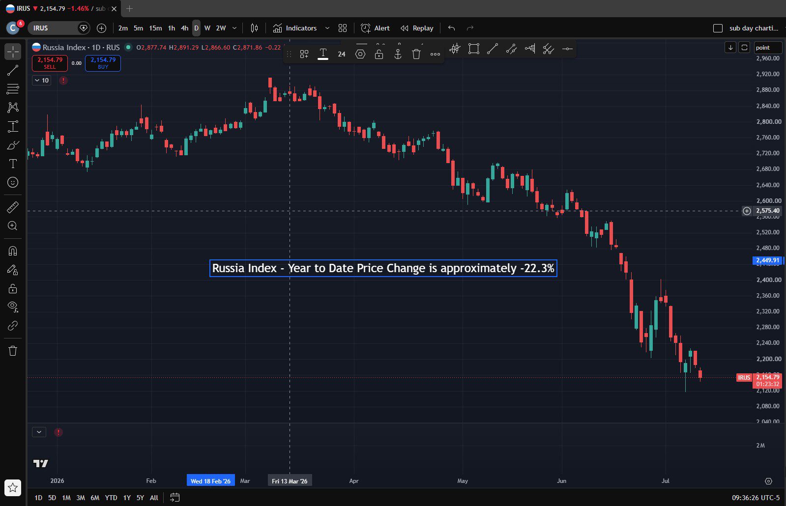Select the W weekly interval
786x506 pixels.
pyautogui.click(x=207, y=28)
